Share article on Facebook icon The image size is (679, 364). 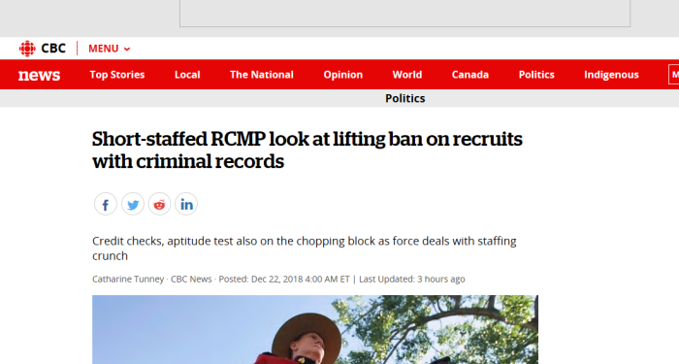106,204
